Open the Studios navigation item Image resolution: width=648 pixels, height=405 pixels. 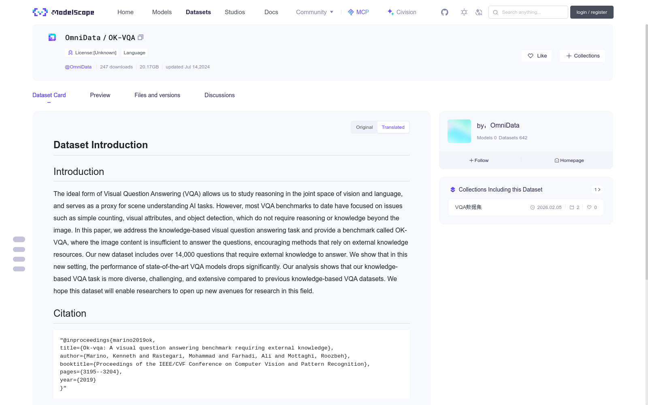235,12
